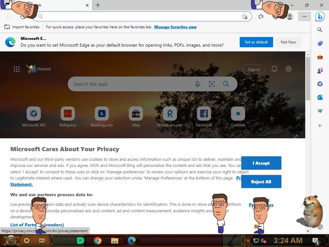Open sidebar customize gear icon
The width and height of the screenshot is (329, 247).
tap(320, 227)
